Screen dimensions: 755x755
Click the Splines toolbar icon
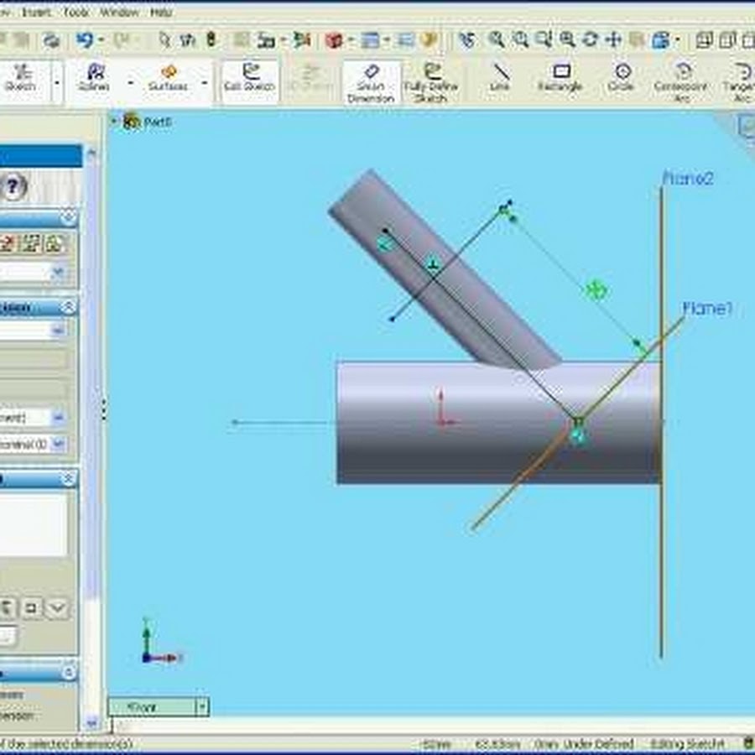[96, 80]
